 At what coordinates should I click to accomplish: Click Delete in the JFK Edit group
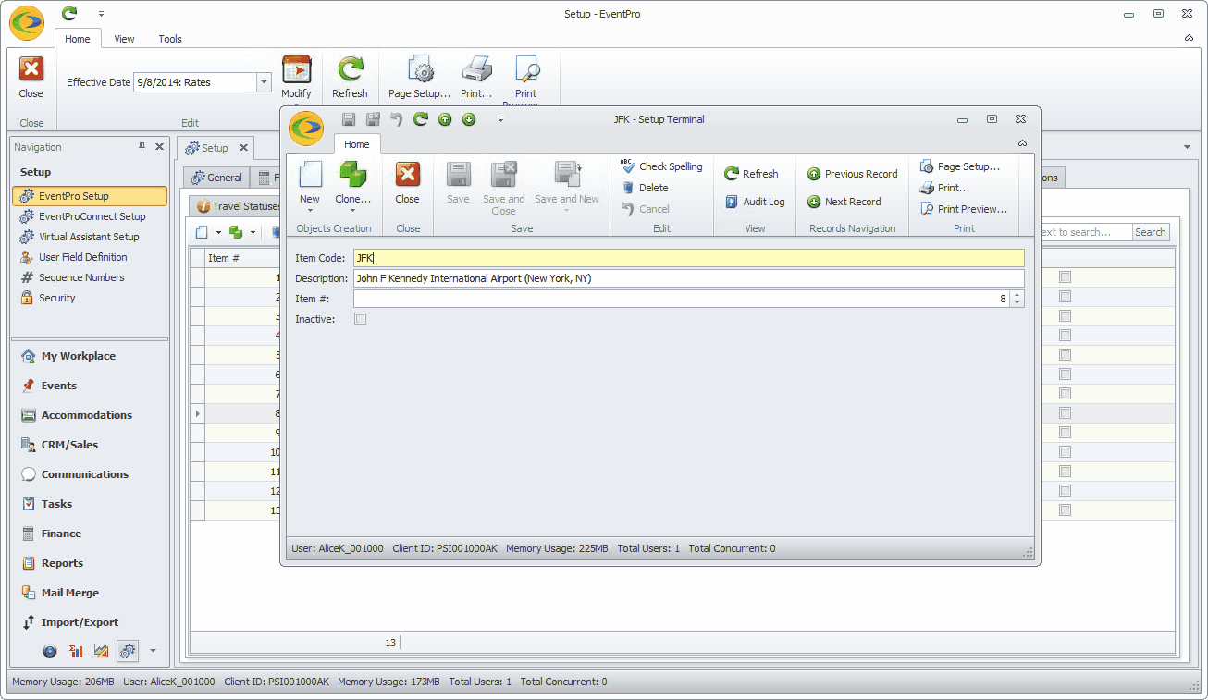click(x=645, y=188)
